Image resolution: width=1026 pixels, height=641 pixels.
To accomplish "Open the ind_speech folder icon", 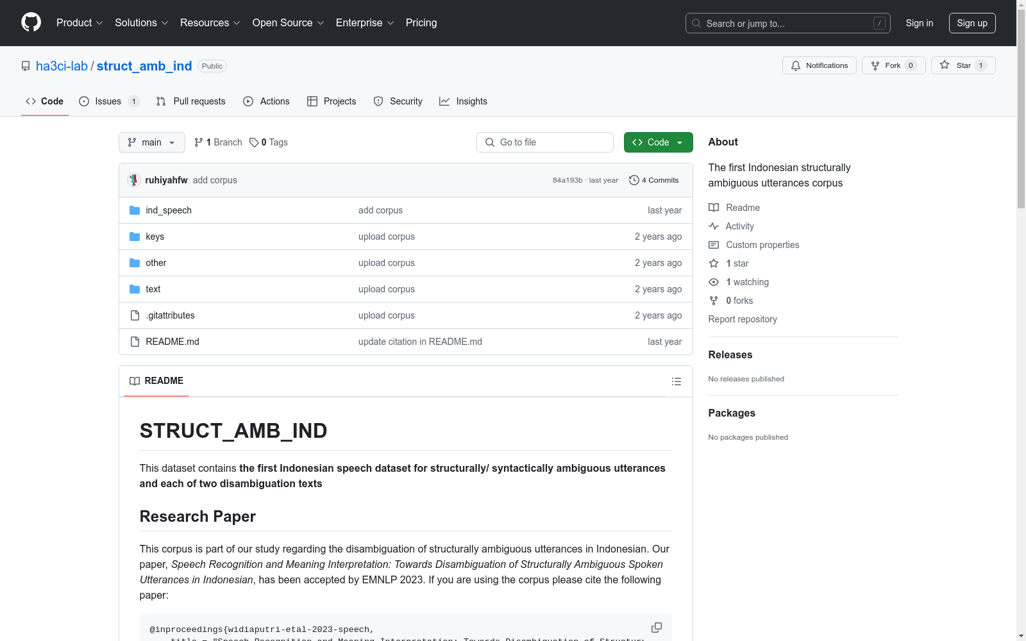I will click(135, 210).
